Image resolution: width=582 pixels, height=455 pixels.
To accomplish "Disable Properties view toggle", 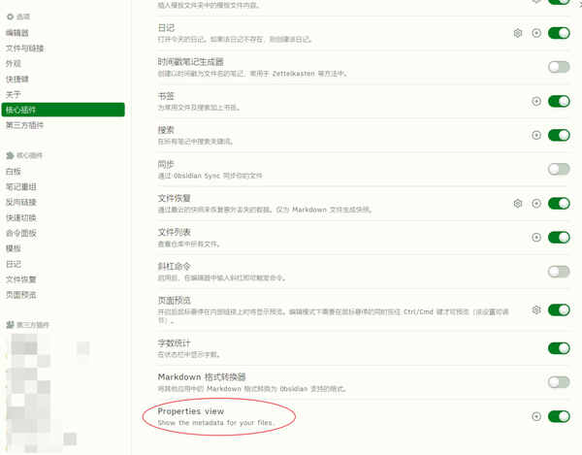I will click(559, 416).
